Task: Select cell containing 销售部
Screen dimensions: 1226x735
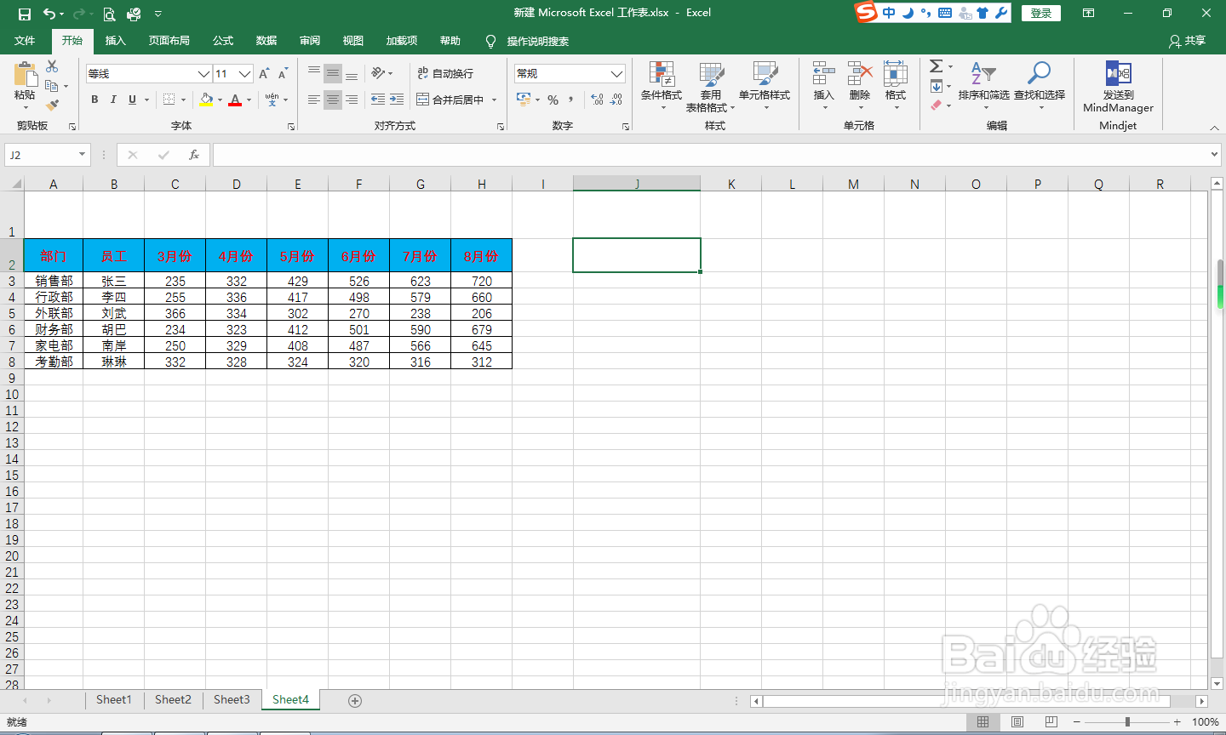Action: [x=54, y=281]
